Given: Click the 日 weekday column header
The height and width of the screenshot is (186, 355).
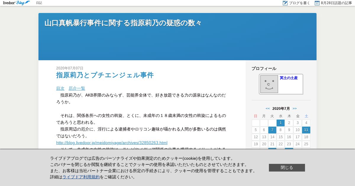Looking at the screenshot, I should (x=256, y=116).
